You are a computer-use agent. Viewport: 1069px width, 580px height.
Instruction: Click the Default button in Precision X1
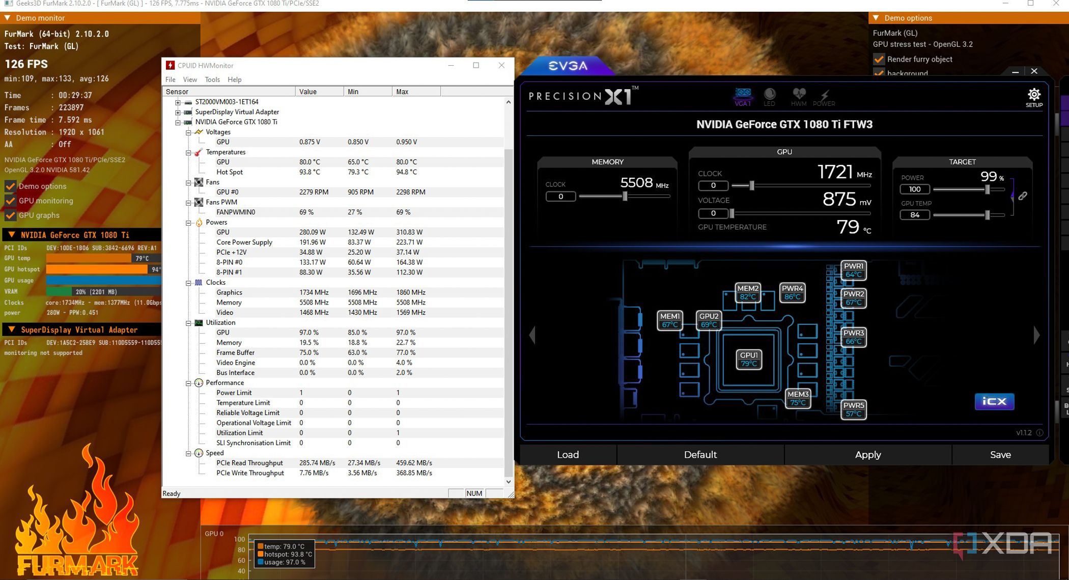pos(700,455)
